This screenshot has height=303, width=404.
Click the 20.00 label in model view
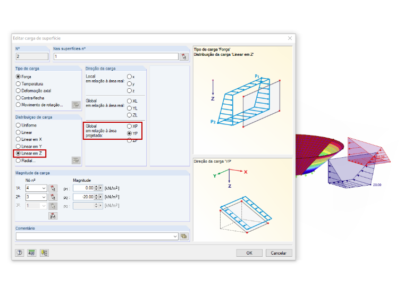click(x=377, y=185)
